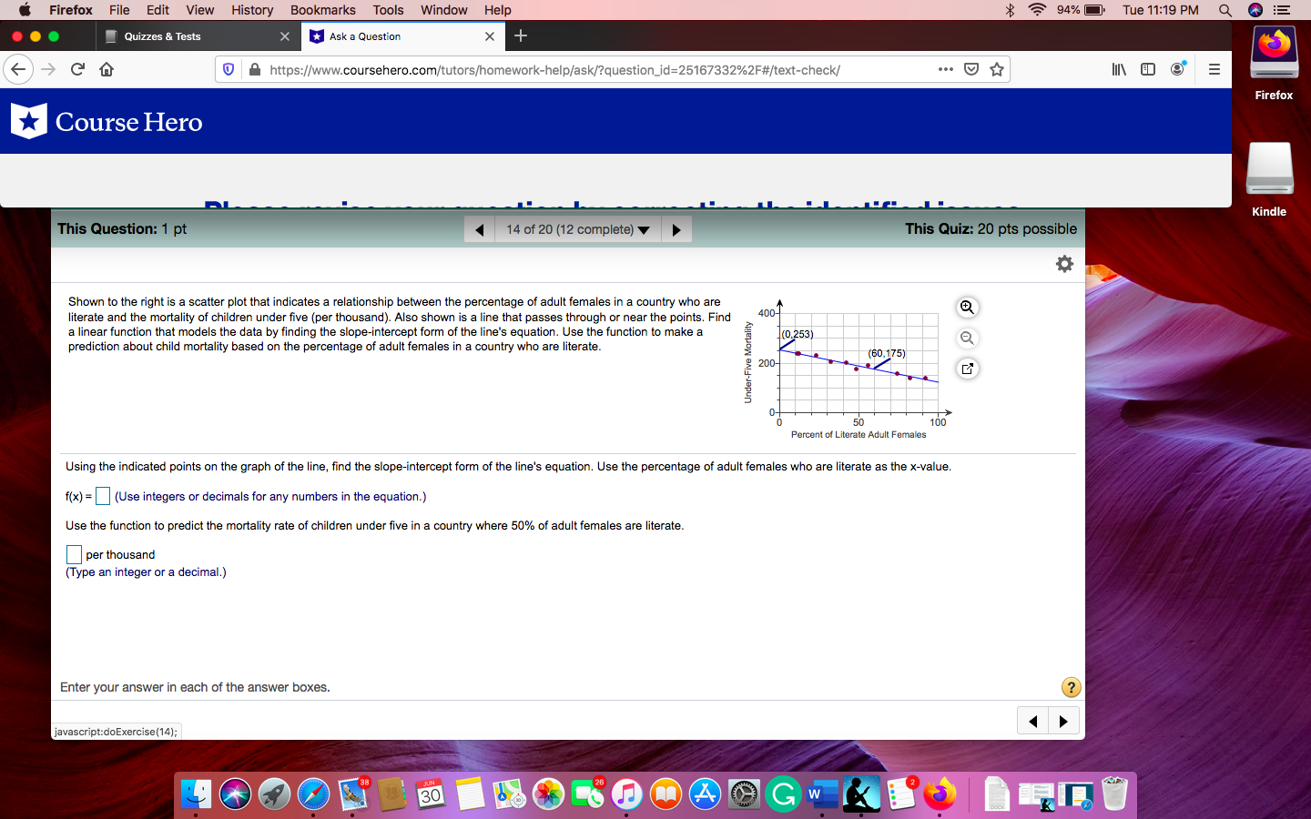1311x819 pixels.
Task: Open Grammarly from the Dock
Action: pos(783,794)
